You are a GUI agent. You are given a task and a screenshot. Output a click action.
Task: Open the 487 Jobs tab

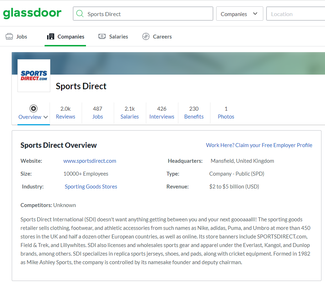98,113
